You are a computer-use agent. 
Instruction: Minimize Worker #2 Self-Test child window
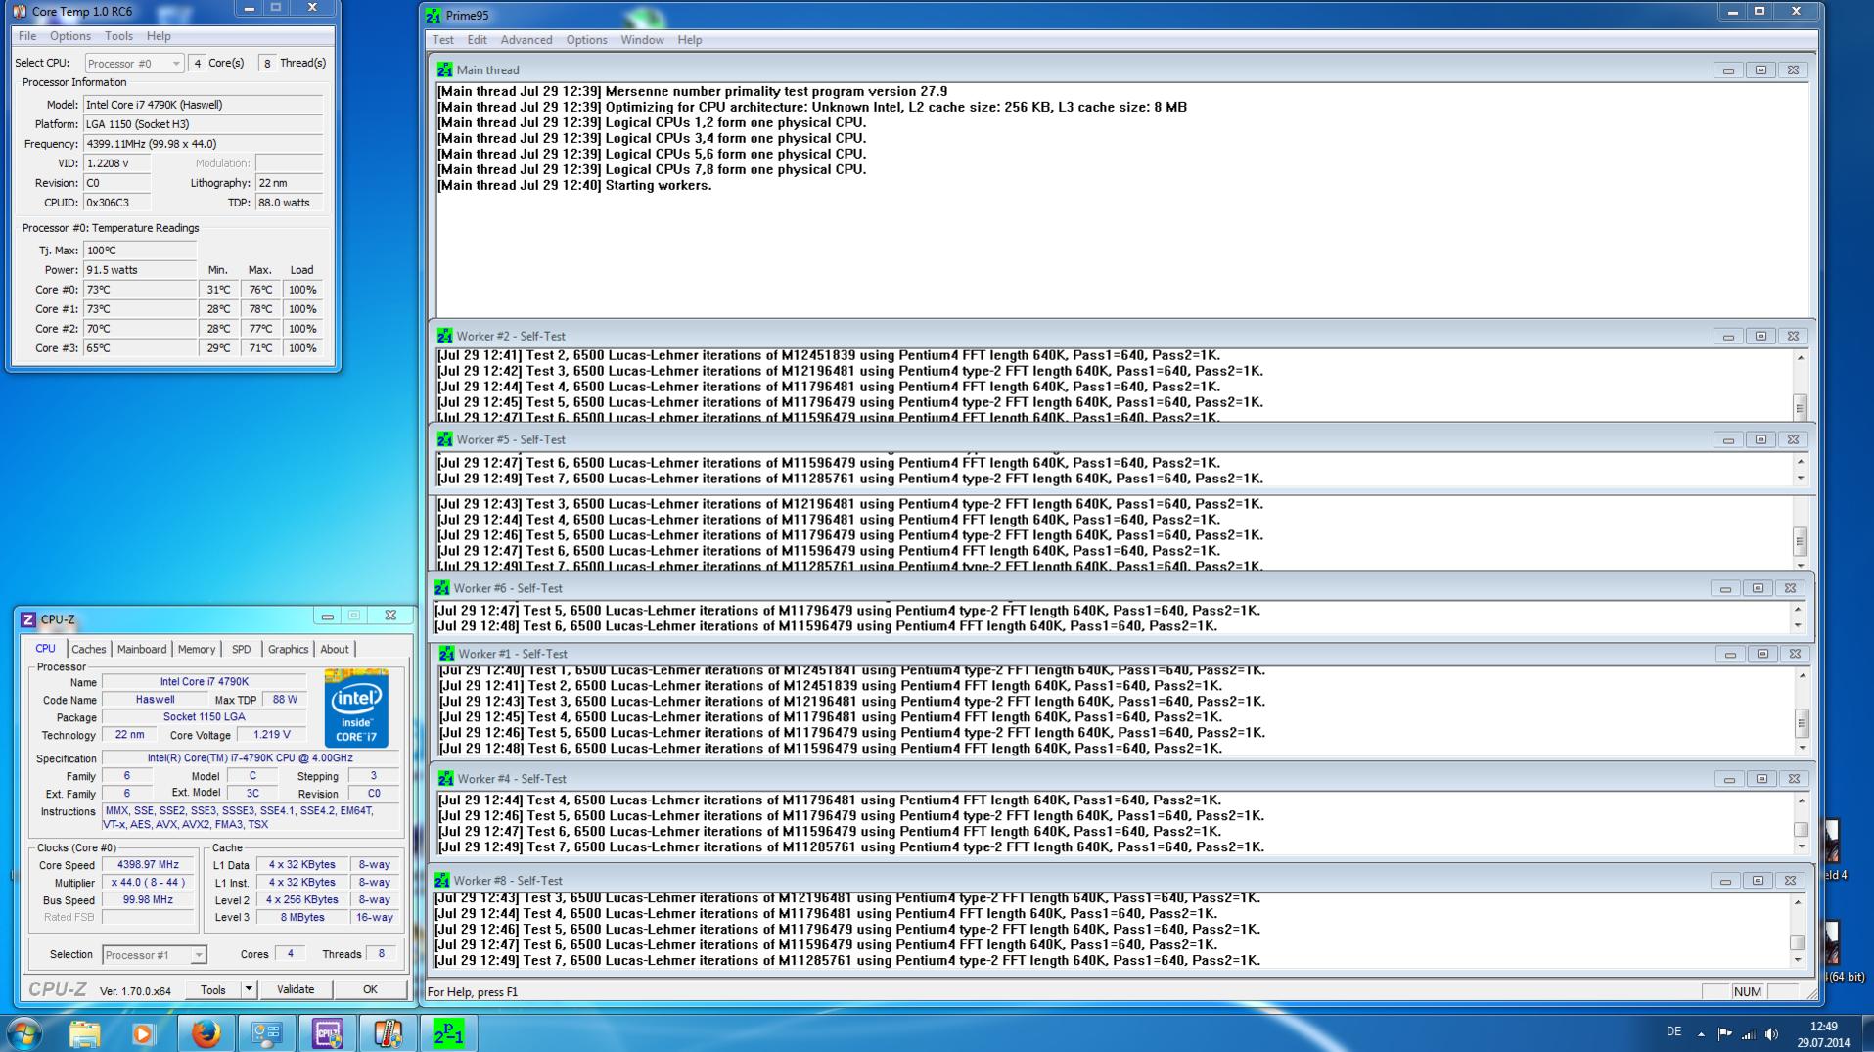pos(1728,337)
